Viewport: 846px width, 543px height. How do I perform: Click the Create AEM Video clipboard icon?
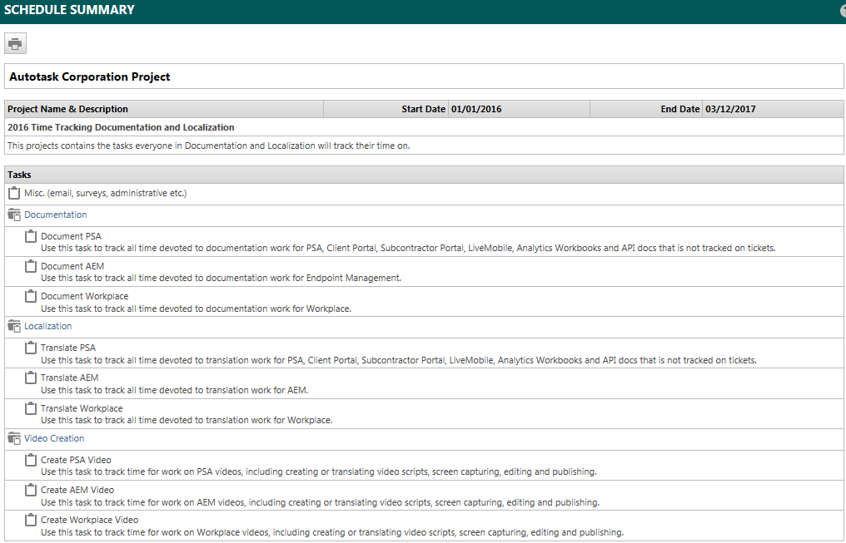[32, 491]
